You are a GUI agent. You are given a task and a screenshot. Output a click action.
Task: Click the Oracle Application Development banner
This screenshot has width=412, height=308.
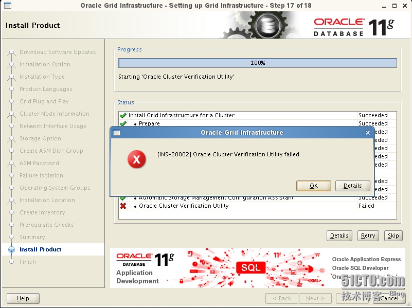258,268
